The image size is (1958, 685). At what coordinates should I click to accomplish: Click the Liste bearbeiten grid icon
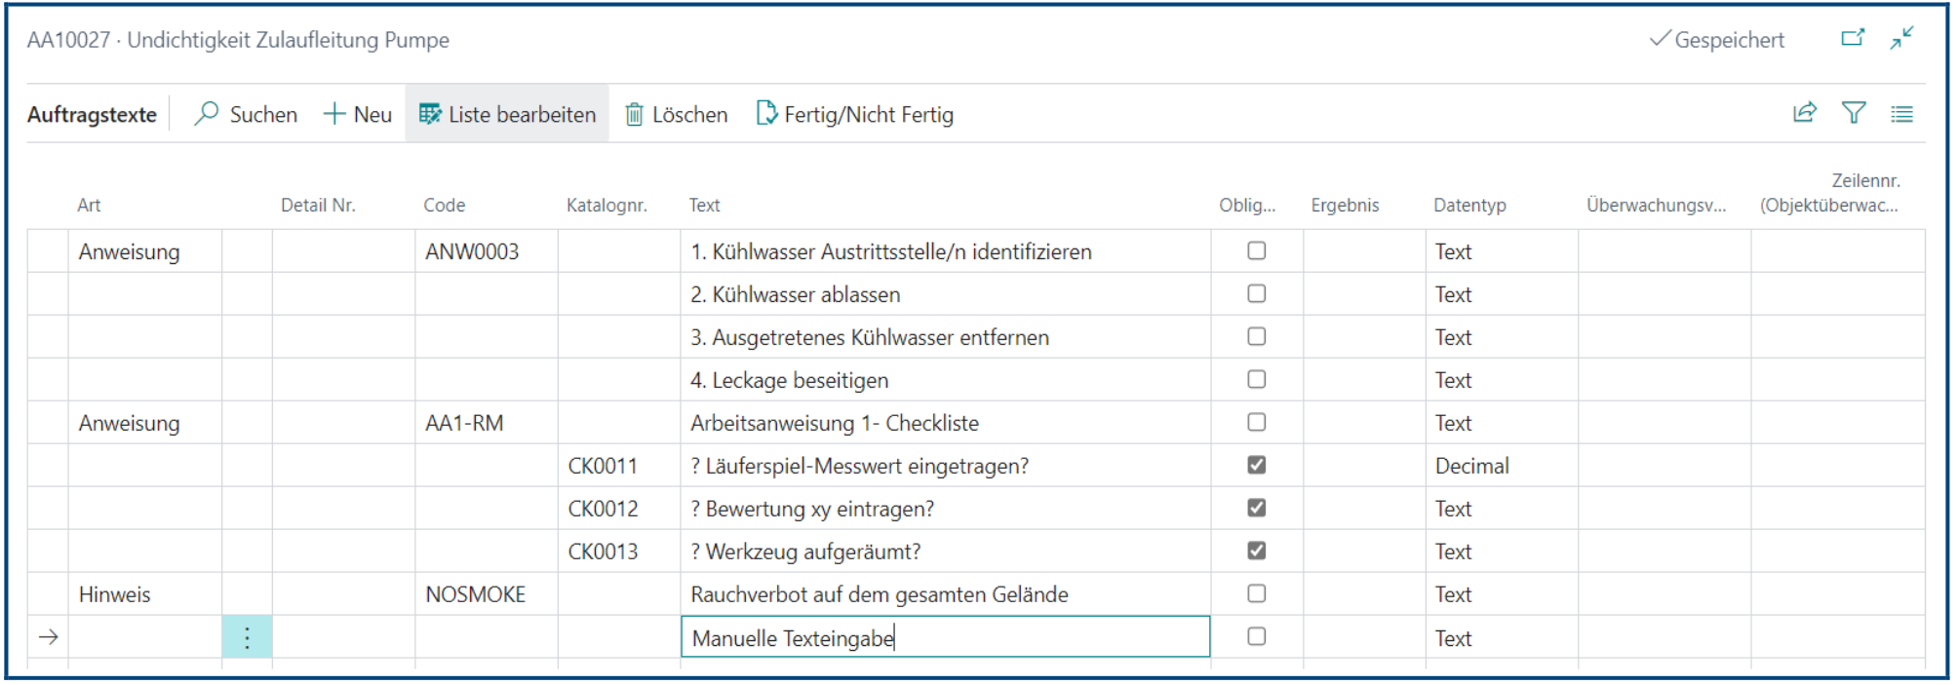tap(430, 114)
